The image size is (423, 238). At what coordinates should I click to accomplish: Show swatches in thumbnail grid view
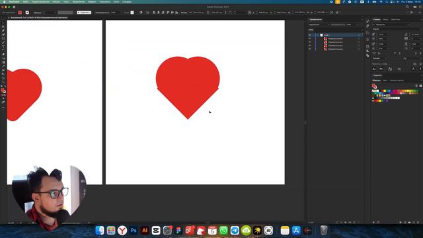point(420,86)
